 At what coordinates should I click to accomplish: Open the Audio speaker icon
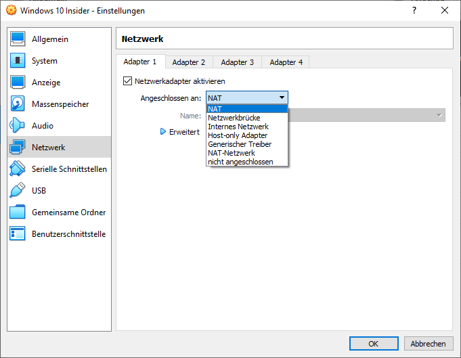coord(18,125)
